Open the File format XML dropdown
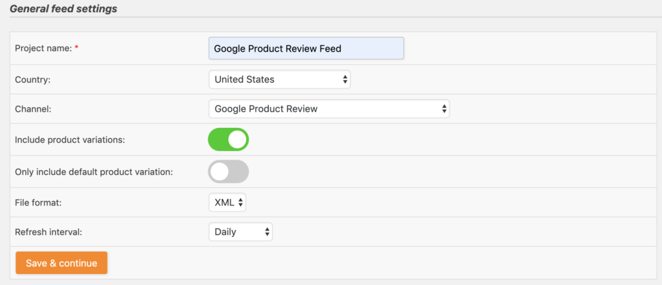The image size is (662, 285). (x=227, y=202)
